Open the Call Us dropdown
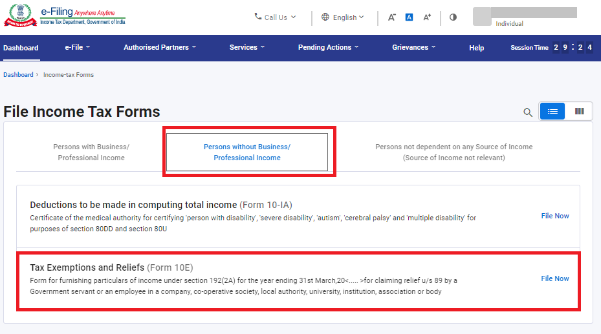This screenshot has width=601, height=334. point(275,17)
